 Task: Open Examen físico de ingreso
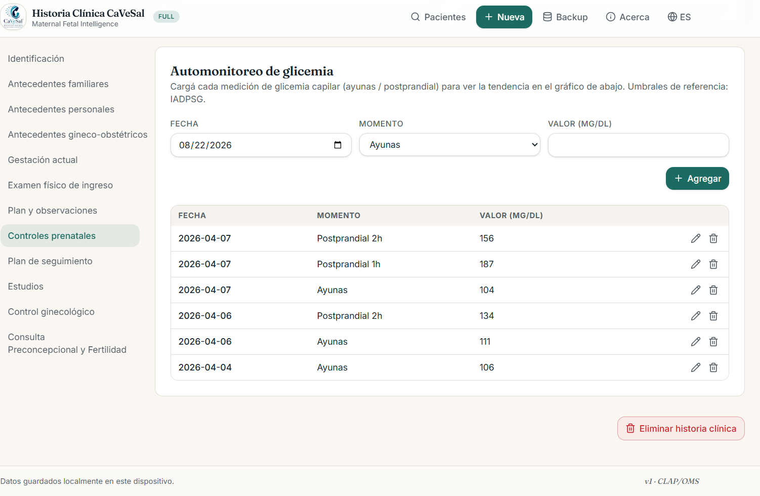pos(70,185)
